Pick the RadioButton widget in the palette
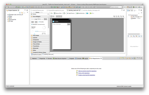 click(34, 25)
